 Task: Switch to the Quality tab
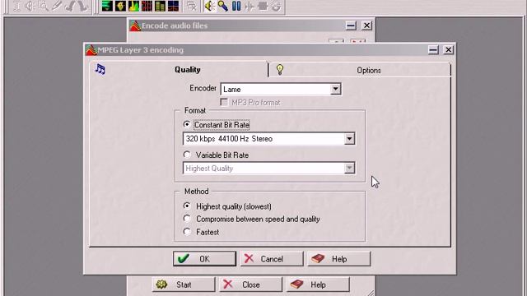click(x=180, y=69)
